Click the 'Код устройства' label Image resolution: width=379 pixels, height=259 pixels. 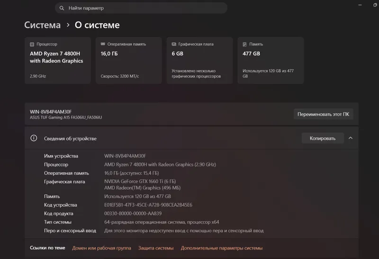click(61, 205)
